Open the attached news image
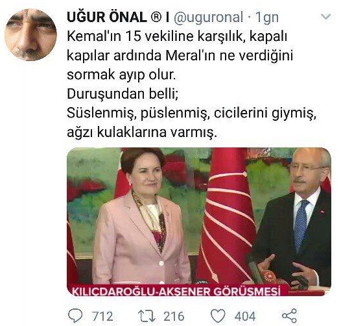The image size is (341, 326). [x=199, y=221]
